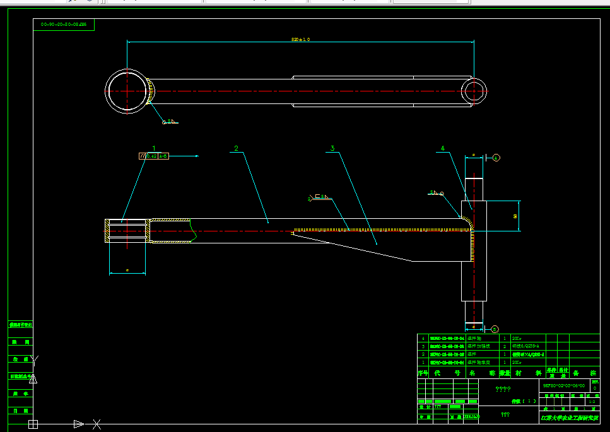Click balloon number 3 label
Image resolution: width=610 pixels, height=432 pixels.
tap(332, 148)
